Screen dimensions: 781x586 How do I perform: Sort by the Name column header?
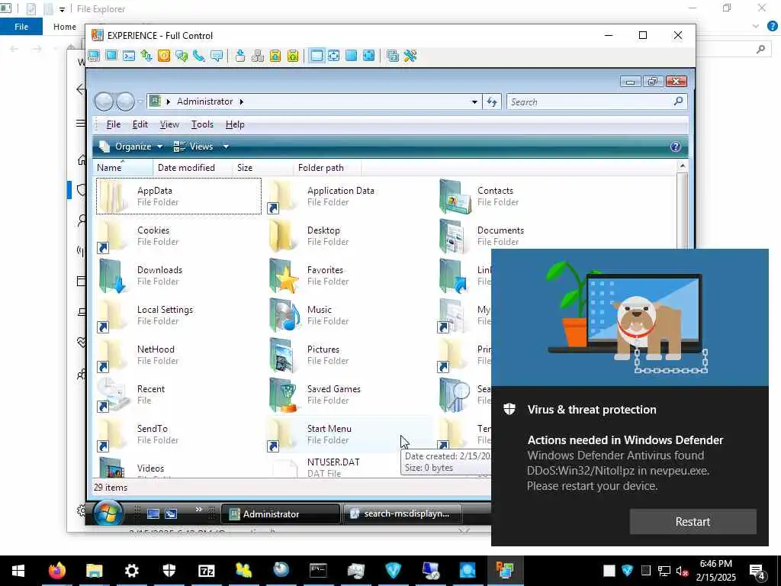[123, 167]
